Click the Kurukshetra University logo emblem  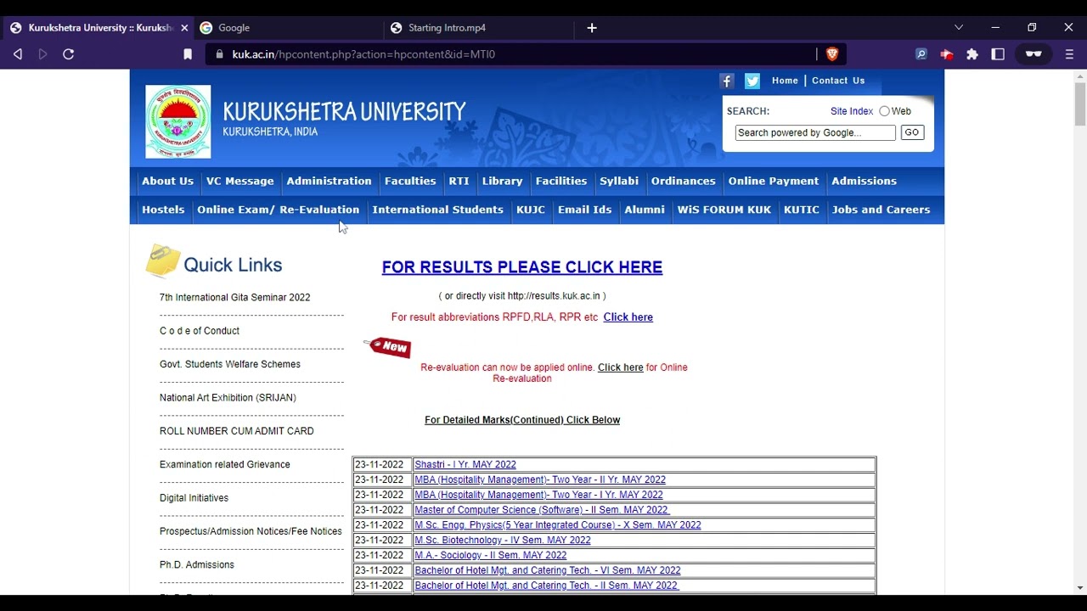click(178, 121)
